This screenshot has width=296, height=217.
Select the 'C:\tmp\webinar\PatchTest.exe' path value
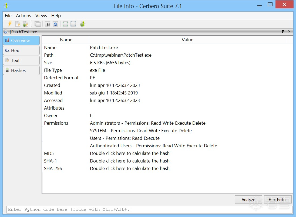pos(121,55)
